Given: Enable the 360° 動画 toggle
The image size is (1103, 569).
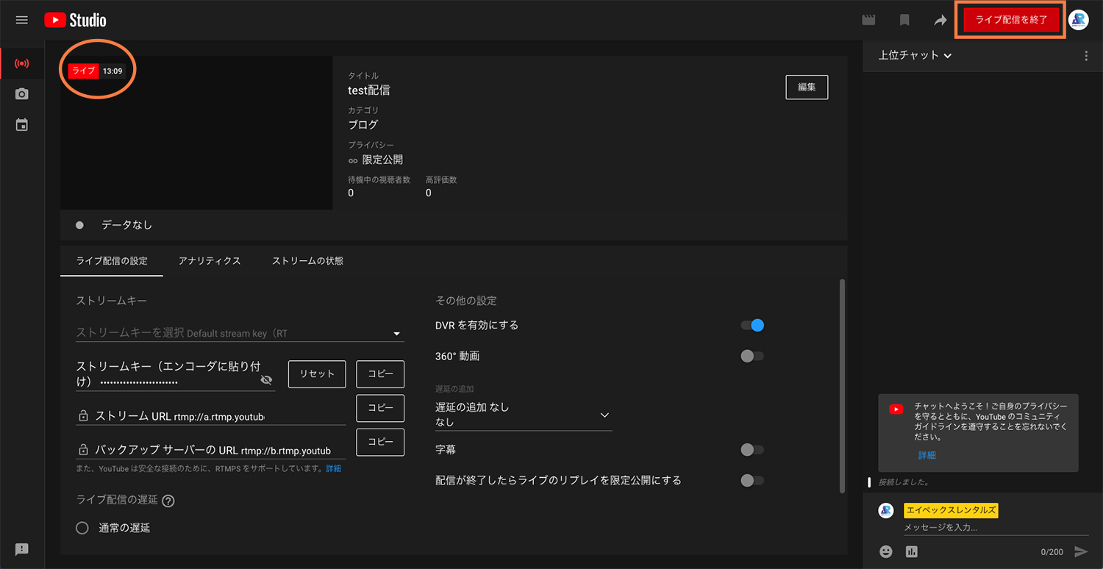Looking at the screenshot, I should coord(753,356).
